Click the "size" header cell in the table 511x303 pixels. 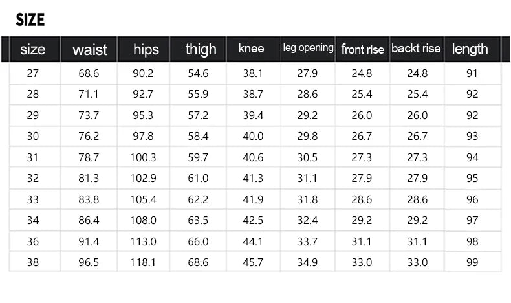coord(33,50)
